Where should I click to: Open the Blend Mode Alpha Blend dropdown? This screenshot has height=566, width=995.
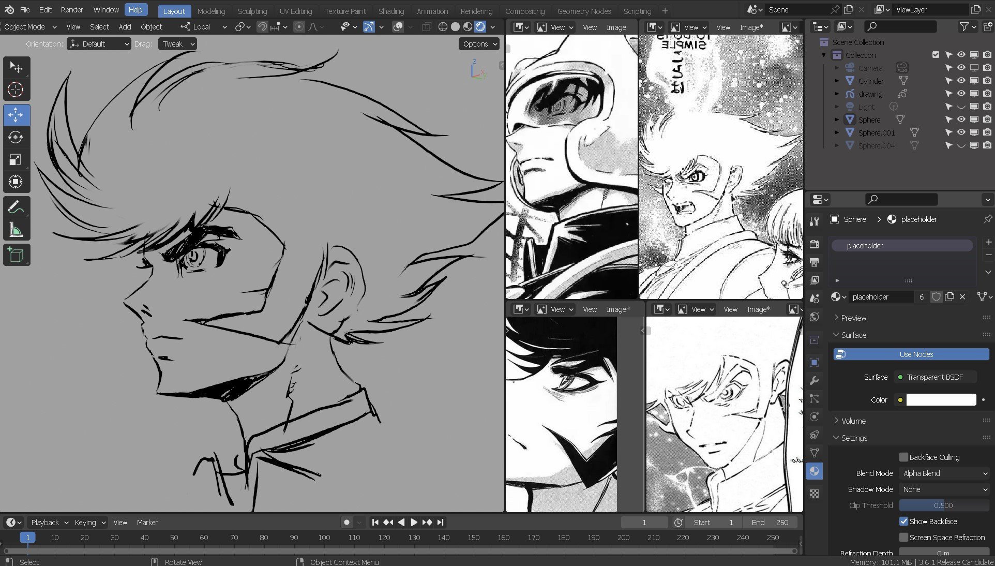coord(944,473)
